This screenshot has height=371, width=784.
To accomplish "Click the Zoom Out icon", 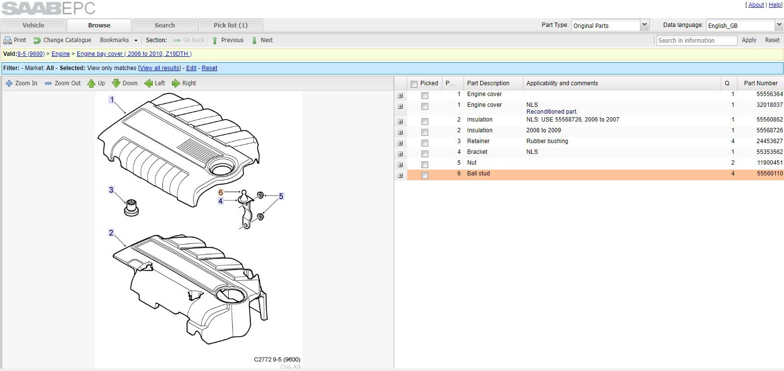I will point(48,83).
